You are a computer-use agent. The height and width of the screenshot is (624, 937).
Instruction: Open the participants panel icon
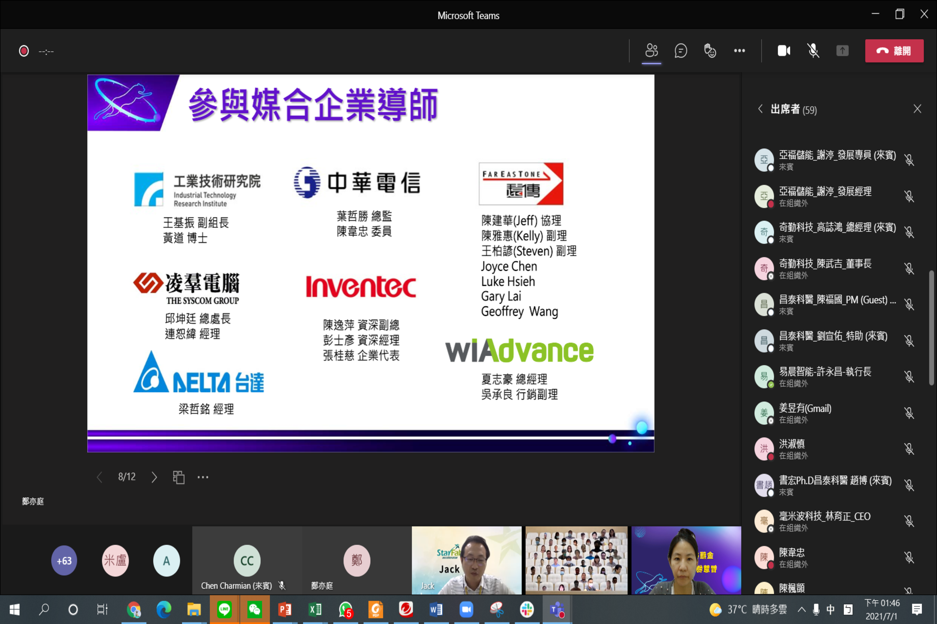click(651, 51)
